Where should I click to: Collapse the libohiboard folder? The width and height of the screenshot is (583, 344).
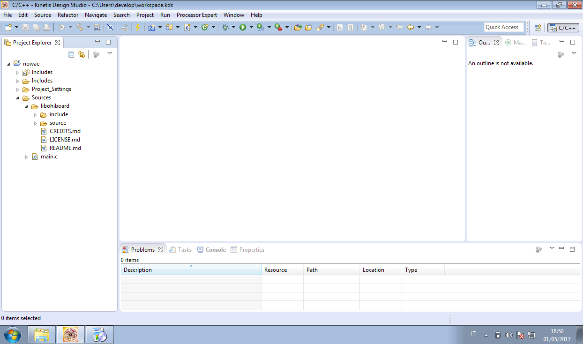27,106
